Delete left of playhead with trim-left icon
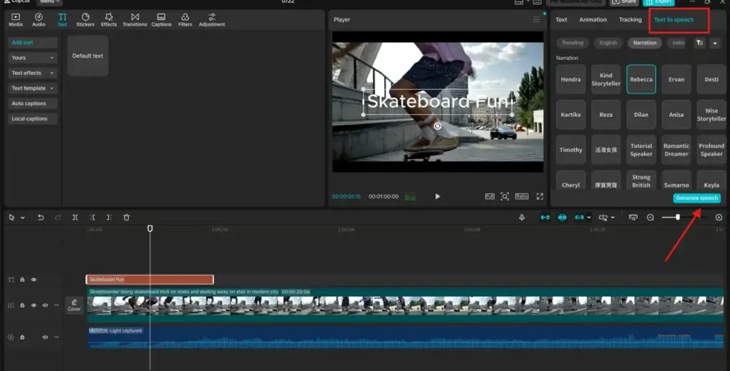 [92, 217]
